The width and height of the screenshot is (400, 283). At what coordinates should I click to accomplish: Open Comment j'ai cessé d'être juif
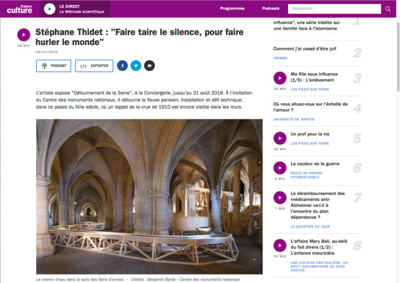(x=305, y=49)
